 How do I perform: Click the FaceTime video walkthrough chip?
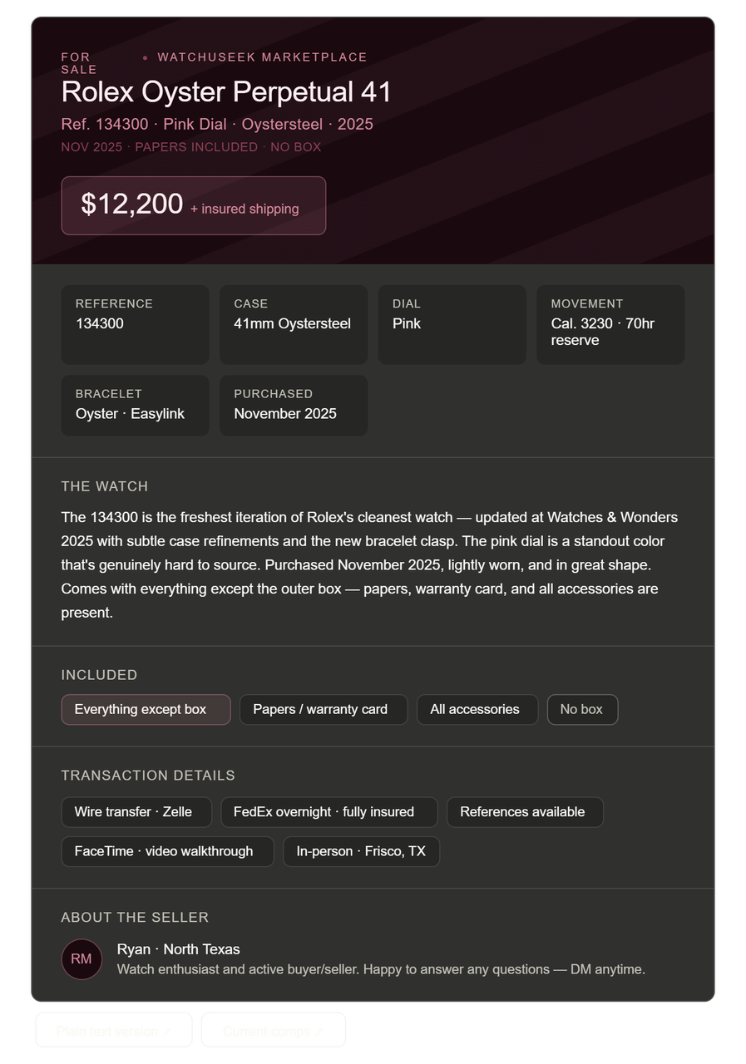(x=167, y=852)
